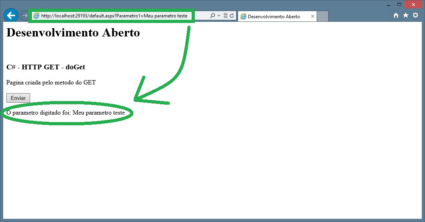Go back using the blue Back arrow
The image size is (425, 222).
coord(11,15)
